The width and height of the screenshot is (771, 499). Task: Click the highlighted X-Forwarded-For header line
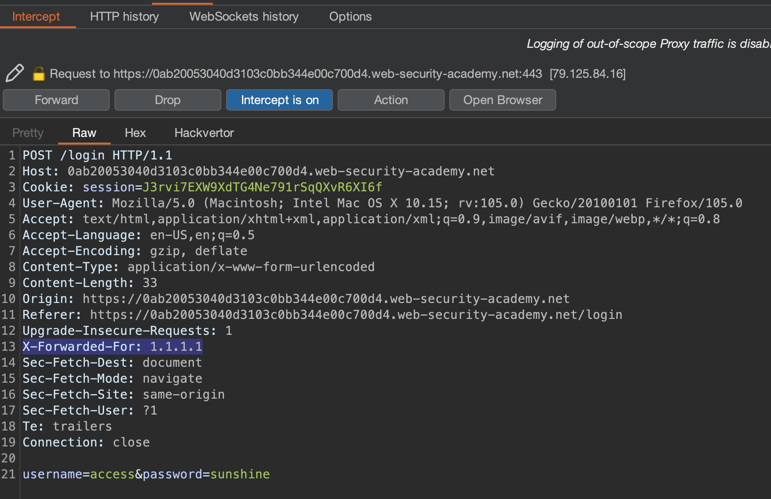(113, 347)
